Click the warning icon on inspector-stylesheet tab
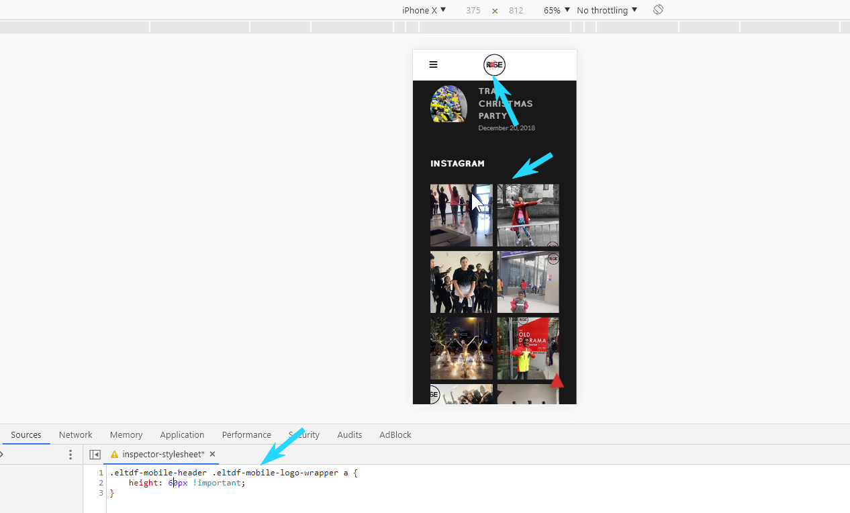 point(114,455)
